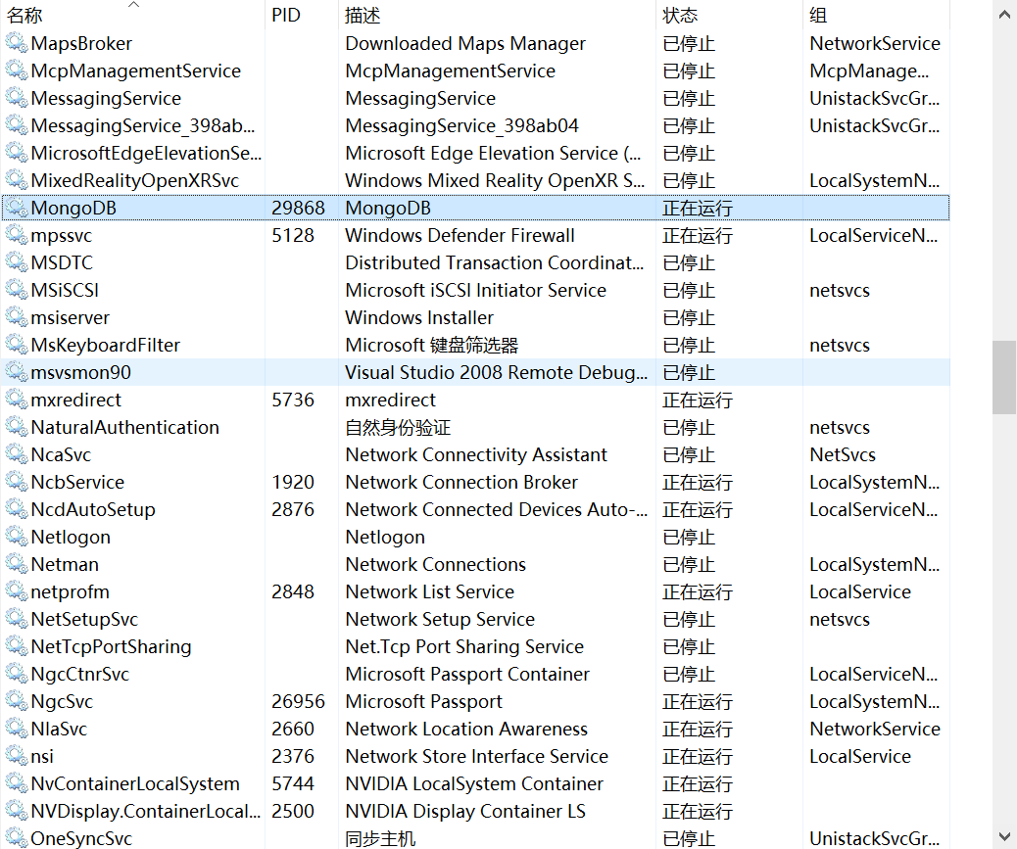Click PID 2876 in the NcdAutoSetup row
This screenshot has height=849, width=1017.
293,509
